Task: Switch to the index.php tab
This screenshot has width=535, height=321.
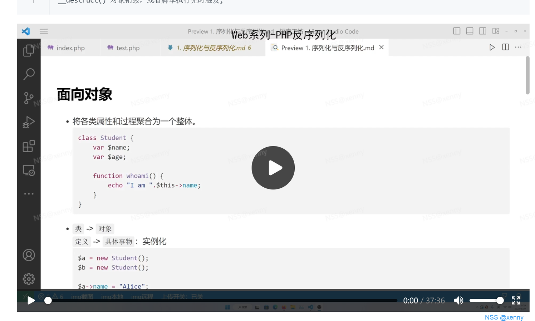Action: coord(66,48)
